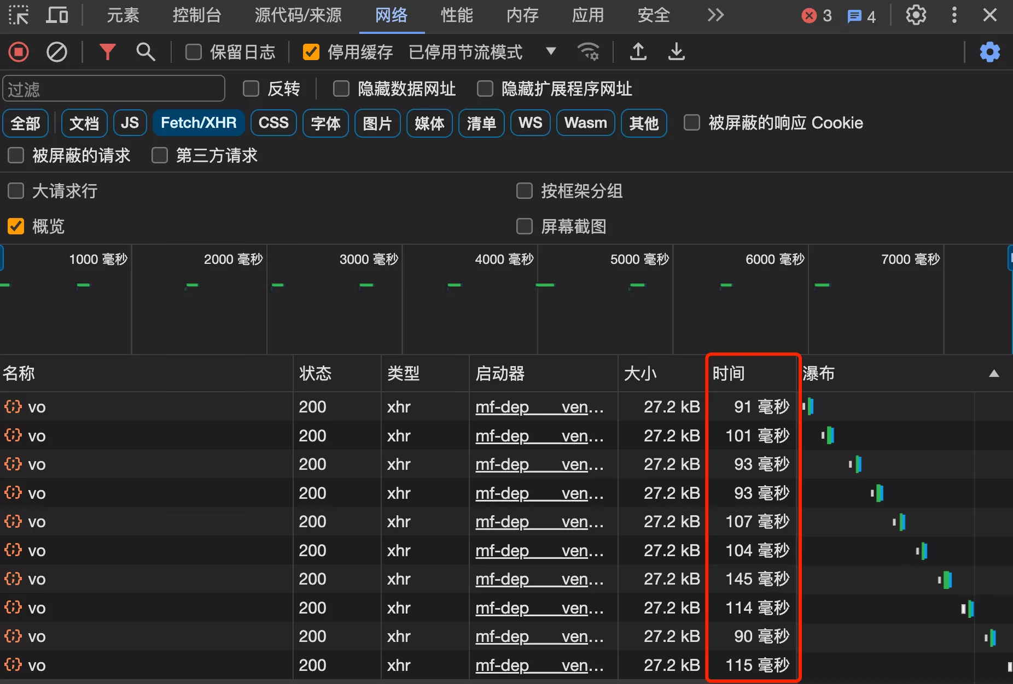Filter by WS type
Screen dimensions: 1013x684
point(531,123)
